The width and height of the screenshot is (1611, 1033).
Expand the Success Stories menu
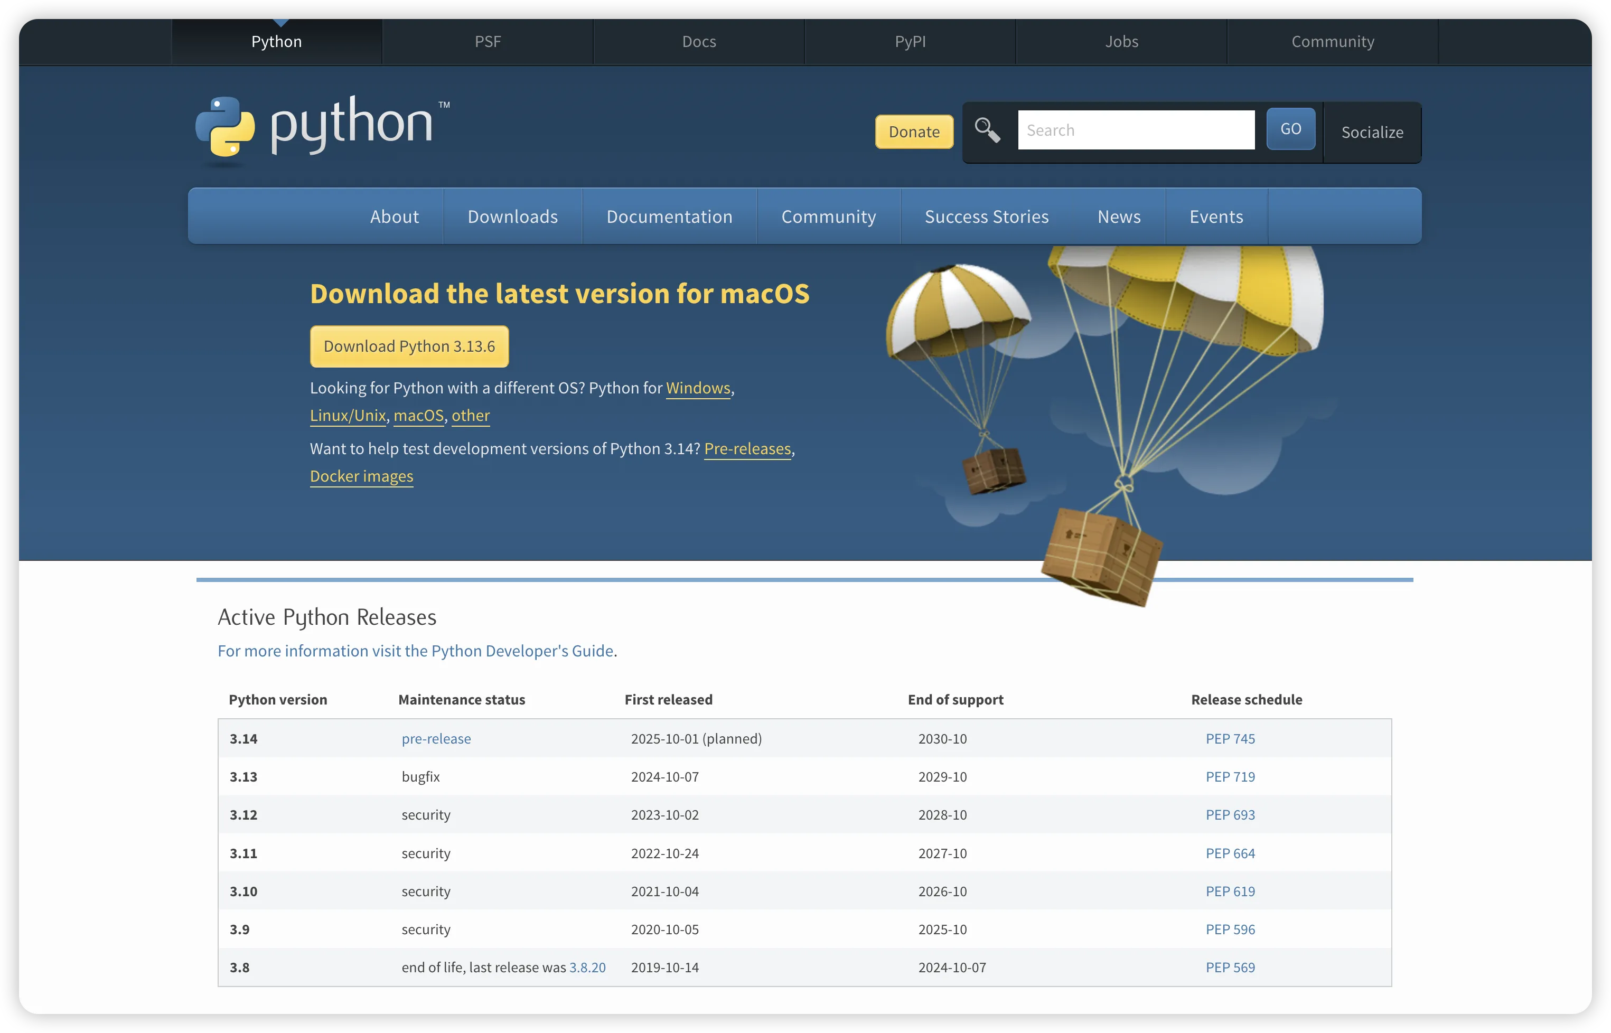click(x=986, y=216)
